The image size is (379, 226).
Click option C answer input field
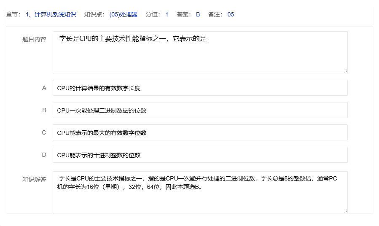(200, 132)
